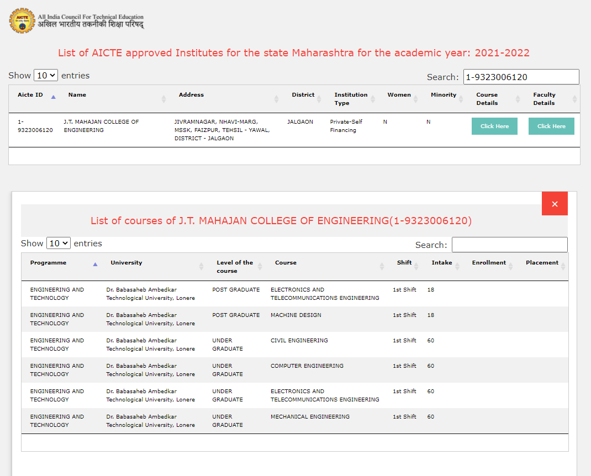591x476 pixels.
Task: Select Private-Self Financing cell
Action: pyautogui.click(x=346, y=126)
